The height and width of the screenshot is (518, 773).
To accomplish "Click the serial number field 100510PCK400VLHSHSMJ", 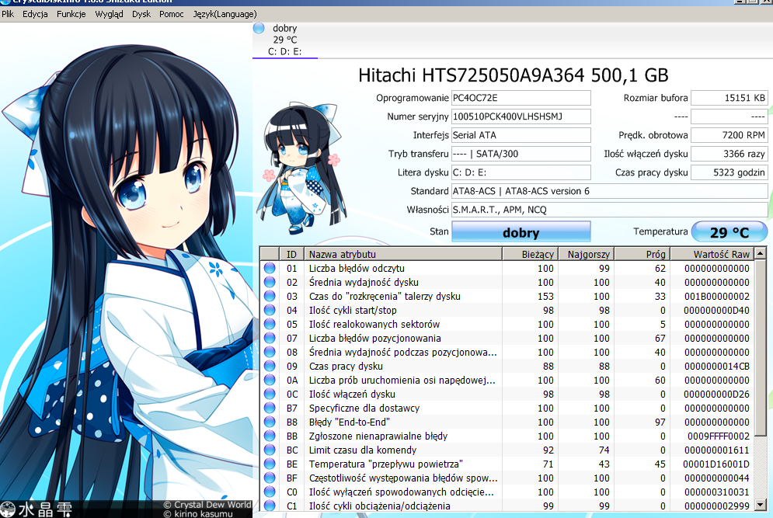I will pos(521,116).
